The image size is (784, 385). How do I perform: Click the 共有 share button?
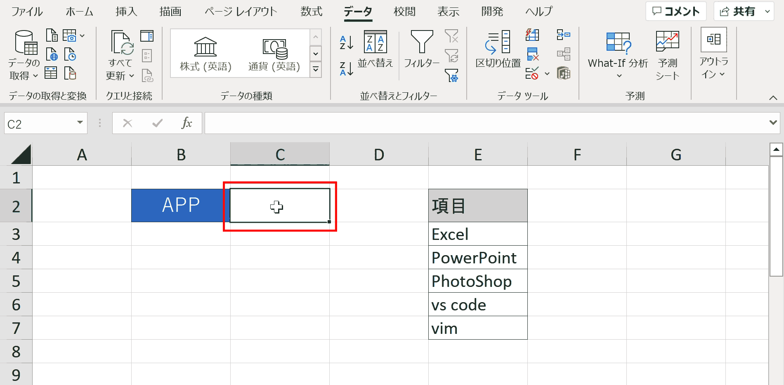[x=737, y=11]
